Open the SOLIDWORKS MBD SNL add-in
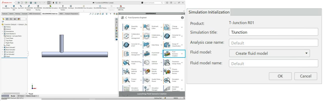Viewport: 325px width, 101px height. click(121, 7)
